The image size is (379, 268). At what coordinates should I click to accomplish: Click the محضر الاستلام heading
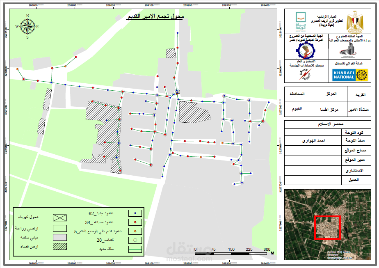pos(331,124)
